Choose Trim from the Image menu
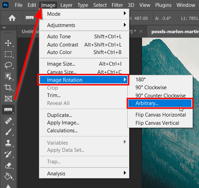The image size is (199, 188). [x=84, y=95]
